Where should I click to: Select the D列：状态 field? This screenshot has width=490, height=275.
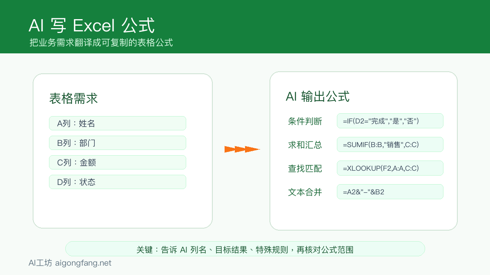click(118, 182)
